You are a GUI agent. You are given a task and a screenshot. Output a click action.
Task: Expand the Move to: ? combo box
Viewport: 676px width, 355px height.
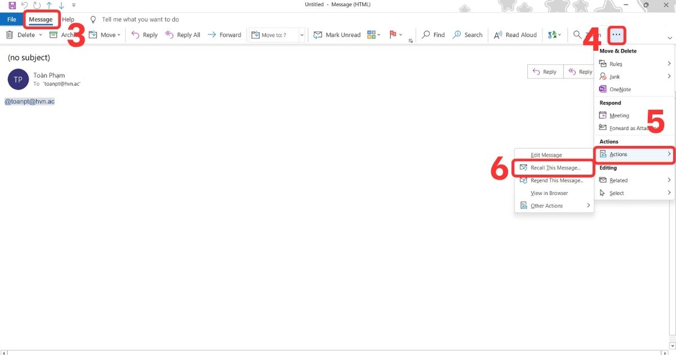tap(301, 34)
